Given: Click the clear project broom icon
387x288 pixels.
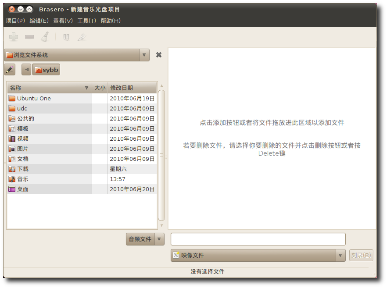Looking at the screenshot, I should coord(45,37).
